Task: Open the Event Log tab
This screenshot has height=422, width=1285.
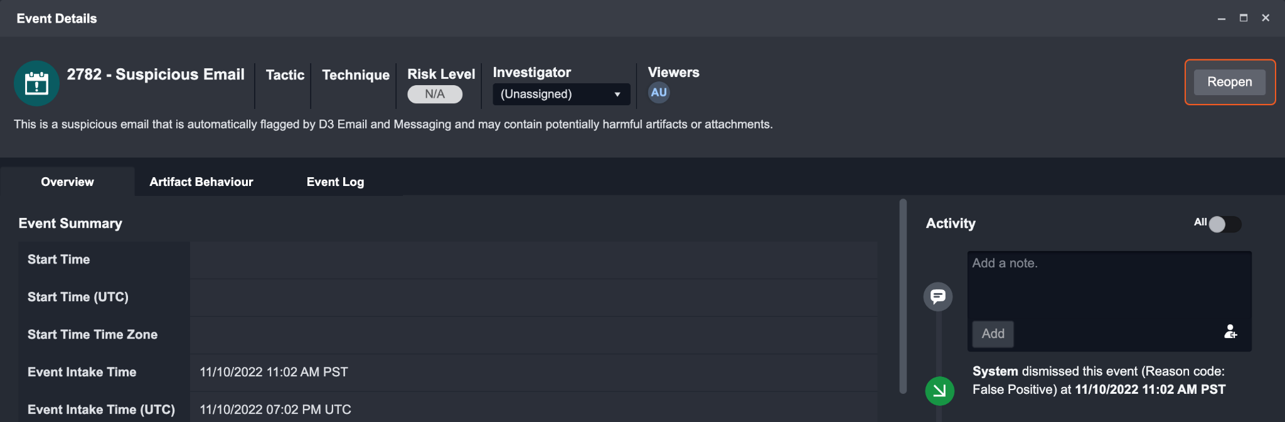Action: click(335, 182)
